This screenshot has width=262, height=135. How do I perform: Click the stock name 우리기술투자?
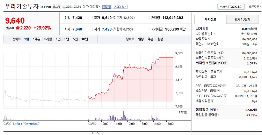[22, 7]
